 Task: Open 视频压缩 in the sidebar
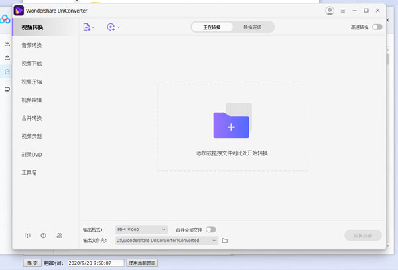pos(31,82)
